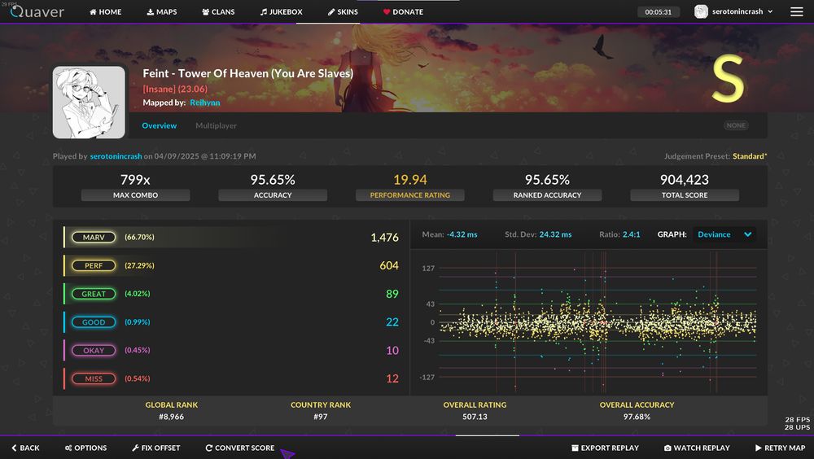This screenshot has height=459, width=814.
Task: Click RETRY MAP label
Action: [785, 448]
